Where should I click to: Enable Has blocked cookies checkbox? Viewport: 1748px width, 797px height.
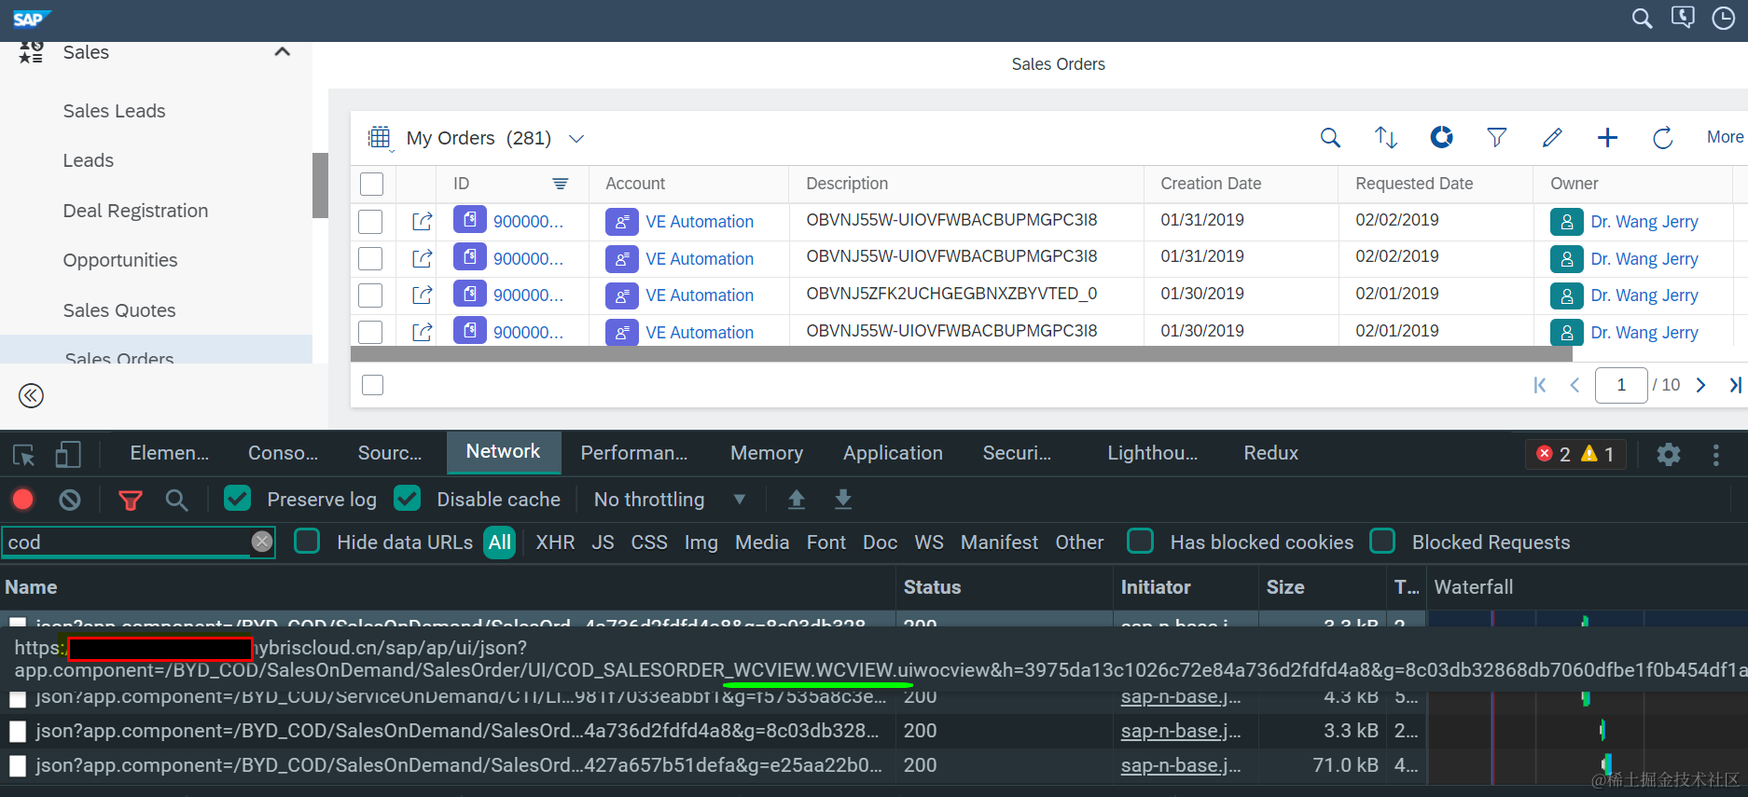[x=1141, y=541]
